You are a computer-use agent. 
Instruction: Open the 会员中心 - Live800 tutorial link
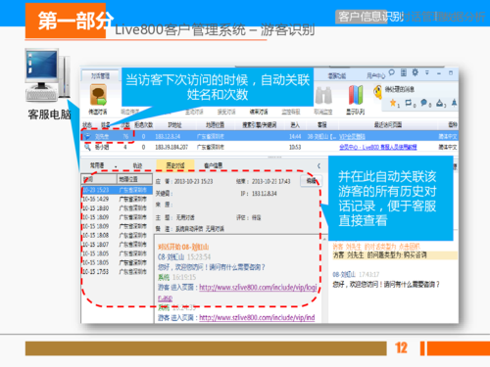click(378, 147)
